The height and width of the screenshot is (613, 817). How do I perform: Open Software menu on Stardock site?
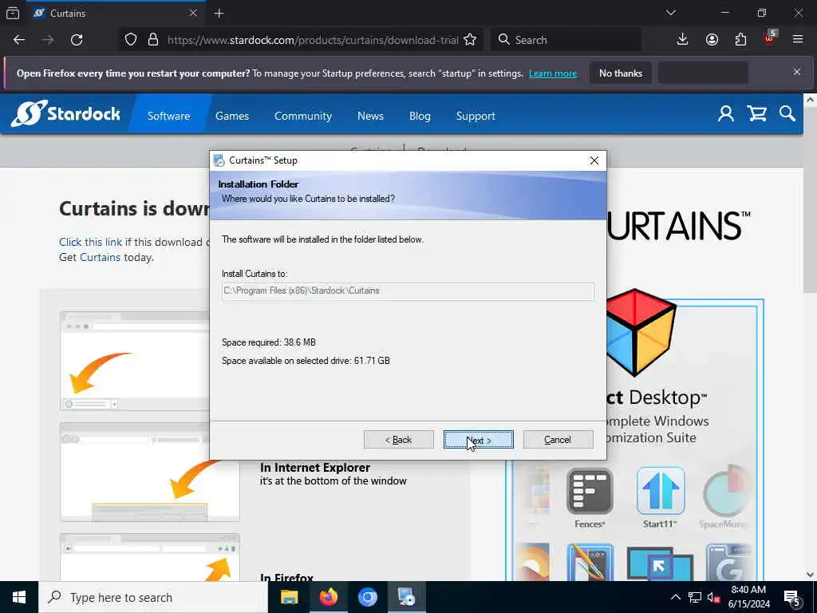coord(168,116)
